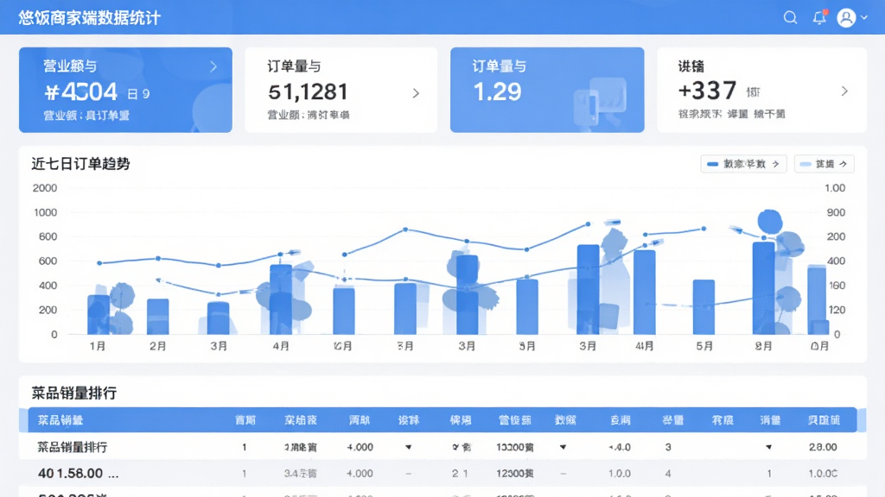
Task: Click the tallest bar above 8月
Action: (764, 288)
